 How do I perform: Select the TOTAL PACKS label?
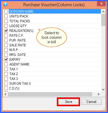pos(20,21)
